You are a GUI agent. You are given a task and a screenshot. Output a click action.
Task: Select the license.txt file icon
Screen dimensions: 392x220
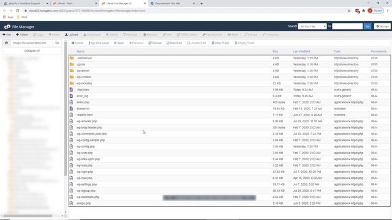[x=71, y=109]
